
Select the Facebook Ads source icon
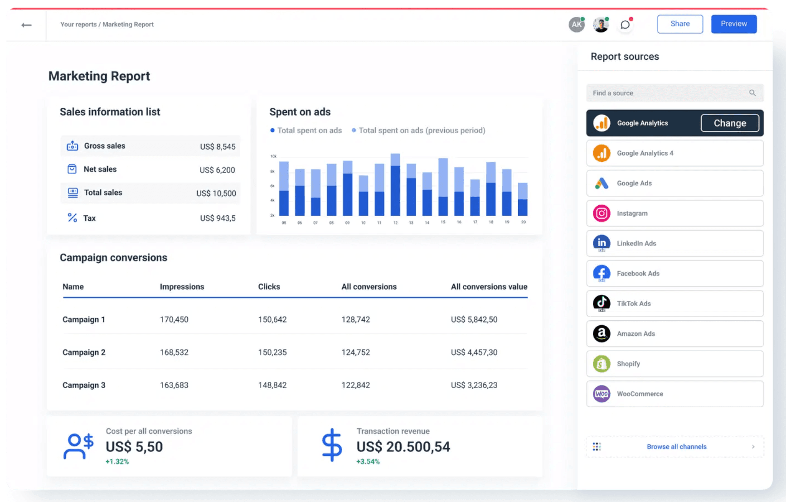(x=601, y=273)
